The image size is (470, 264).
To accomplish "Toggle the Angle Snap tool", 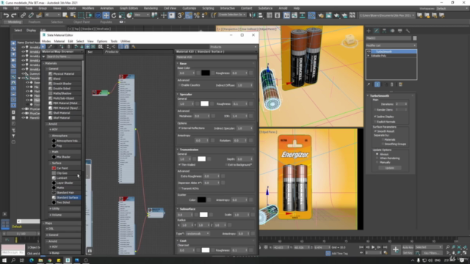I will coord(189,15).
